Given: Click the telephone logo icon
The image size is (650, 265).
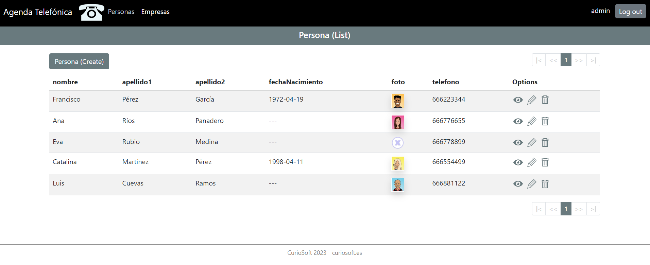Looking at the screenshot, I should (91, 12).
